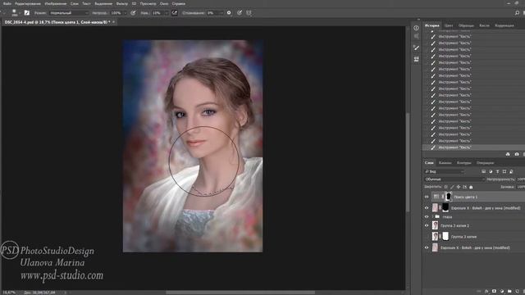525x295 pixels.
Task: Open the Файл menu
Action: pos(7,3)
